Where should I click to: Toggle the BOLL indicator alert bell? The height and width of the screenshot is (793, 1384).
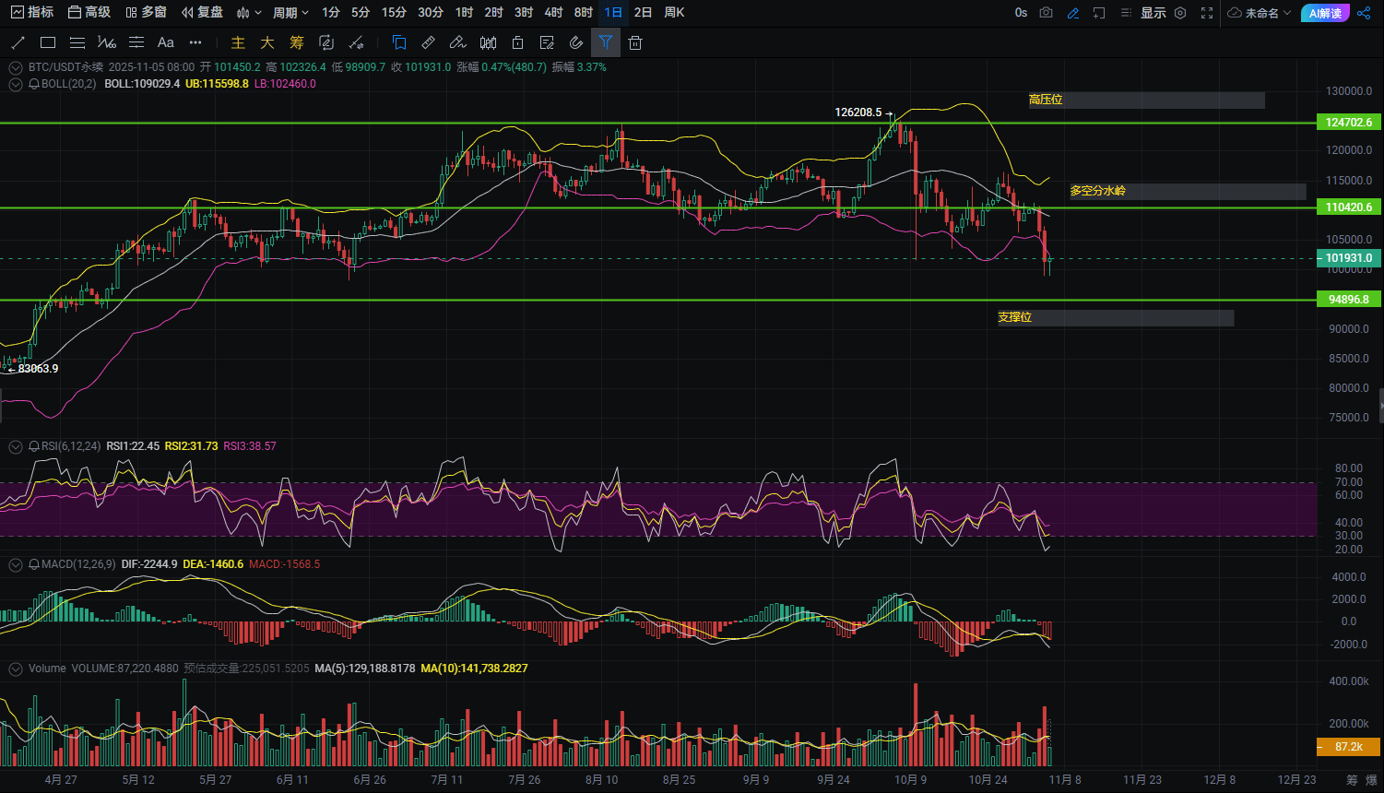click(x=34, y=84)
